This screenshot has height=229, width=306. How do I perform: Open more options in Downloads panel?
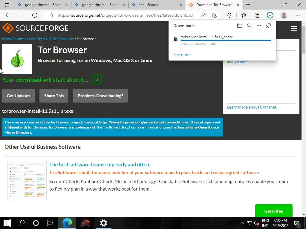coord(259,26)
